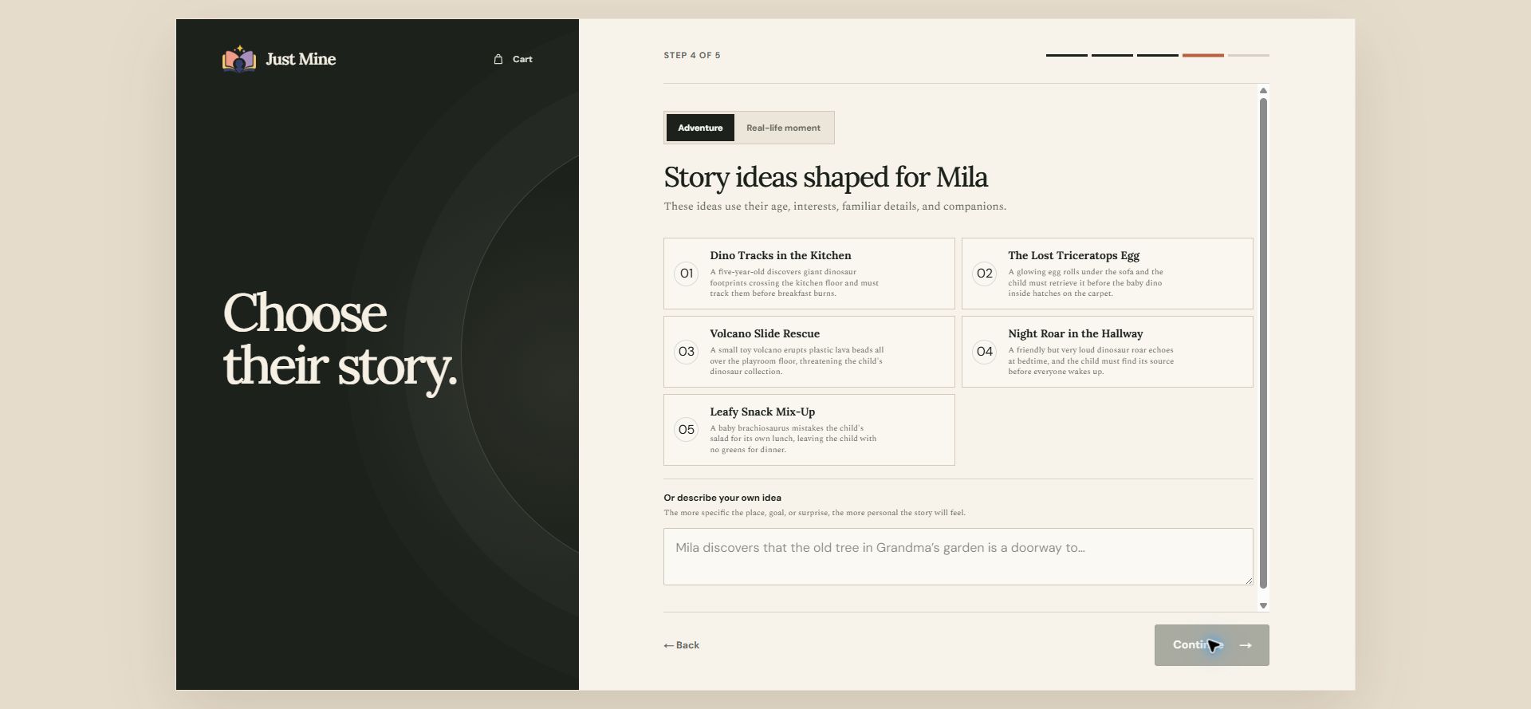Click the 01 number badge
This screenshot has height=709, width=1531.
pyautogui.click(x=687, y=274)
